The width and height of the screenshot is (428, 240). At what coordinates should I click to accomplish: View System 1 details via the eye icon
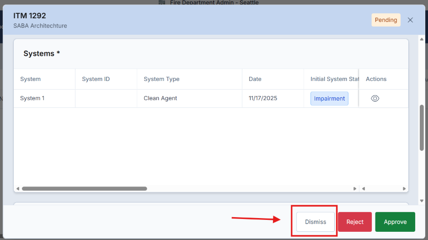(375, 98)
